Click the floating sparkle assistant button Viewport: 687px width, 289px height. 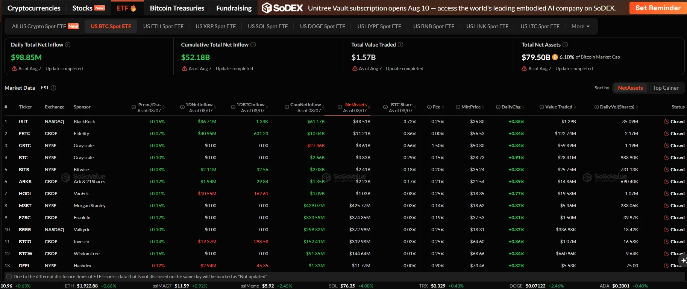tap(683, 260)
